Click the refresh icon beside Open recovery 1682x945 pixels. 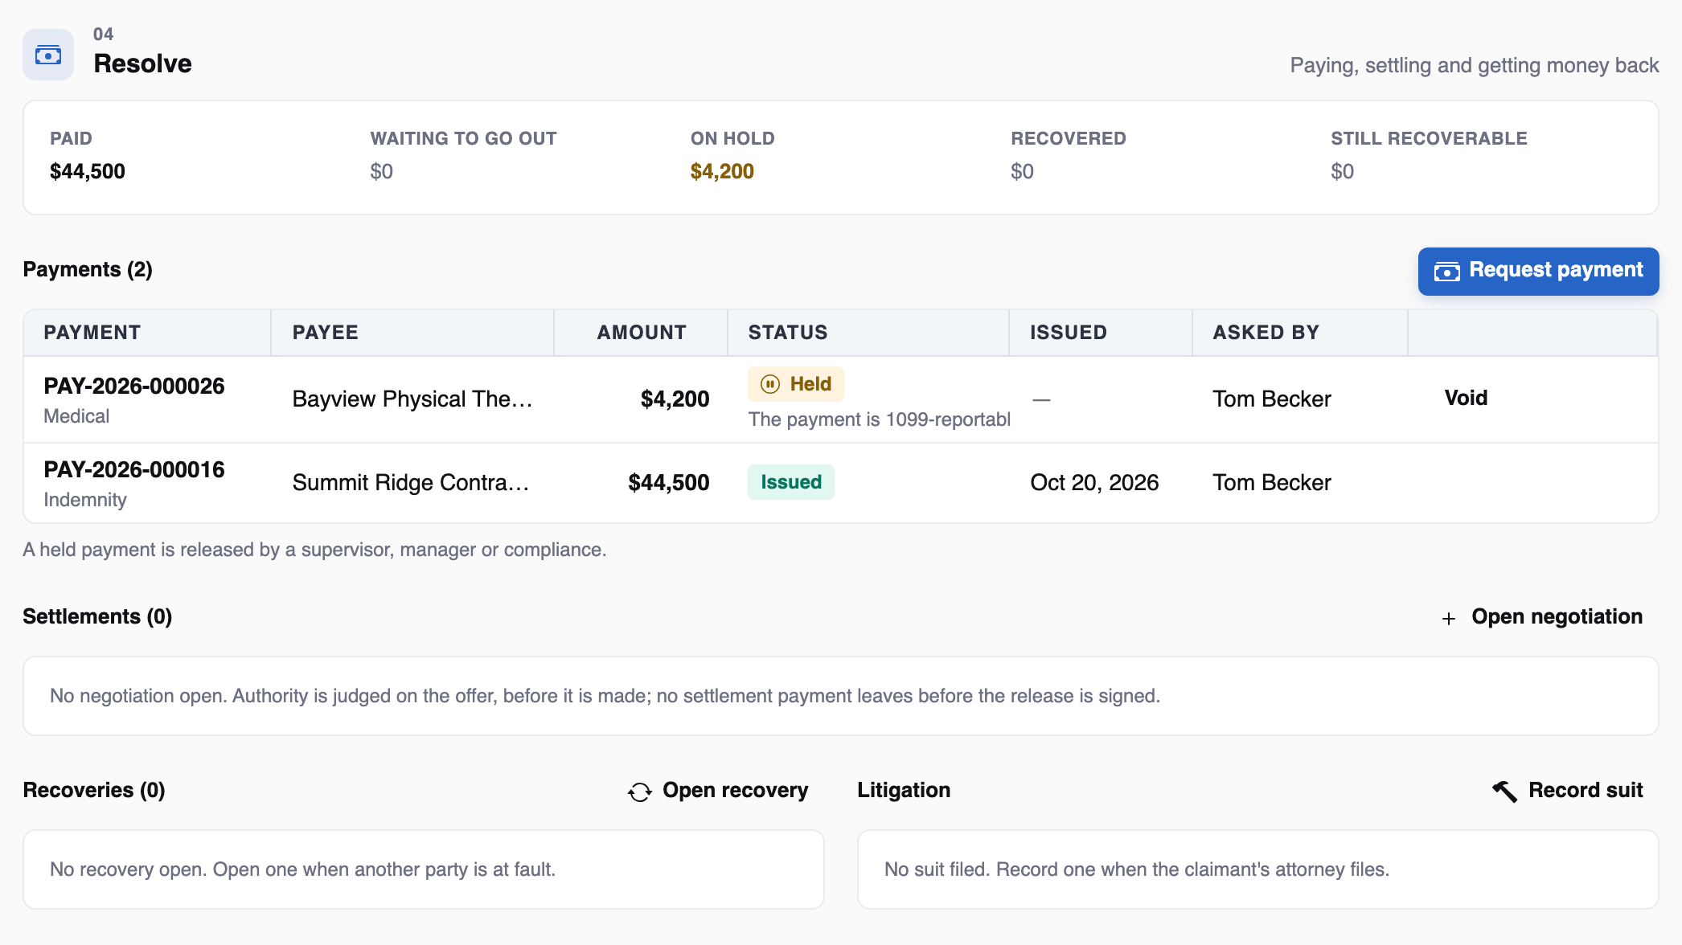tap(640, 792)
